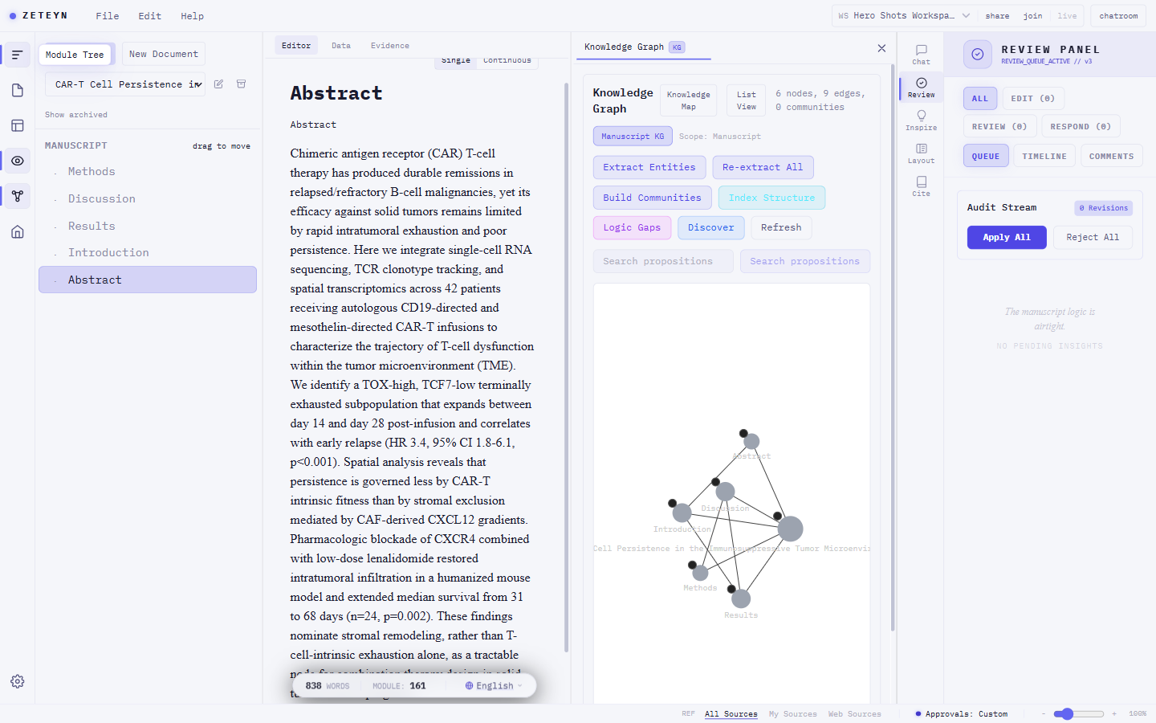
Task: Open the Help menu
Action: coord(192,16)
